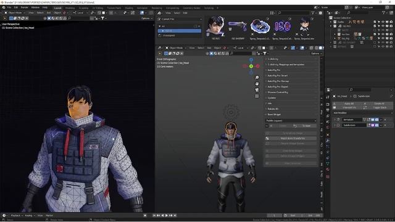Open the Add menu in right viewport header

tap(209, 48)
